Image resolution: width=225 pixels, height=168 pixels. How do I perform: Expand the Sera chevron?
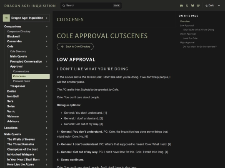pos(47,101)
